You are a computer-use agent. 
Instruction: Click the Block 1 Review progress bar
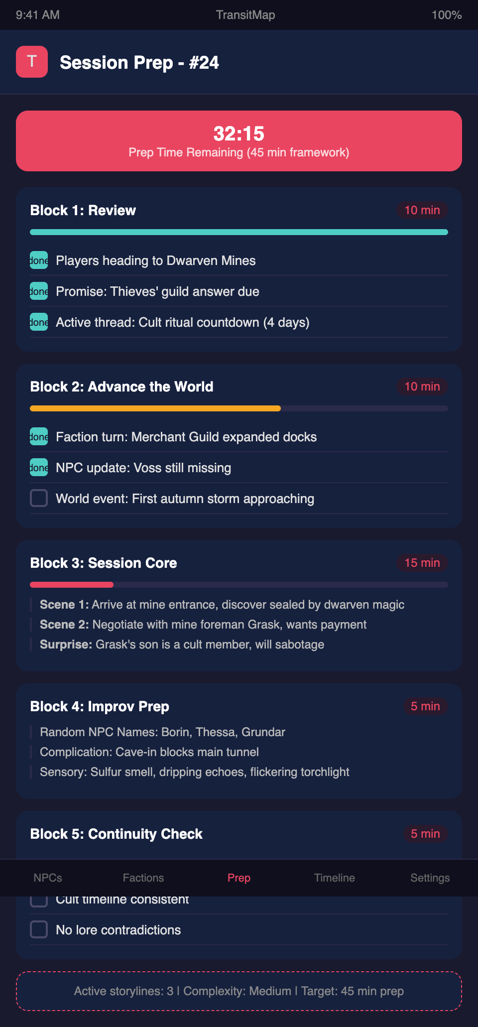point(239,232)
